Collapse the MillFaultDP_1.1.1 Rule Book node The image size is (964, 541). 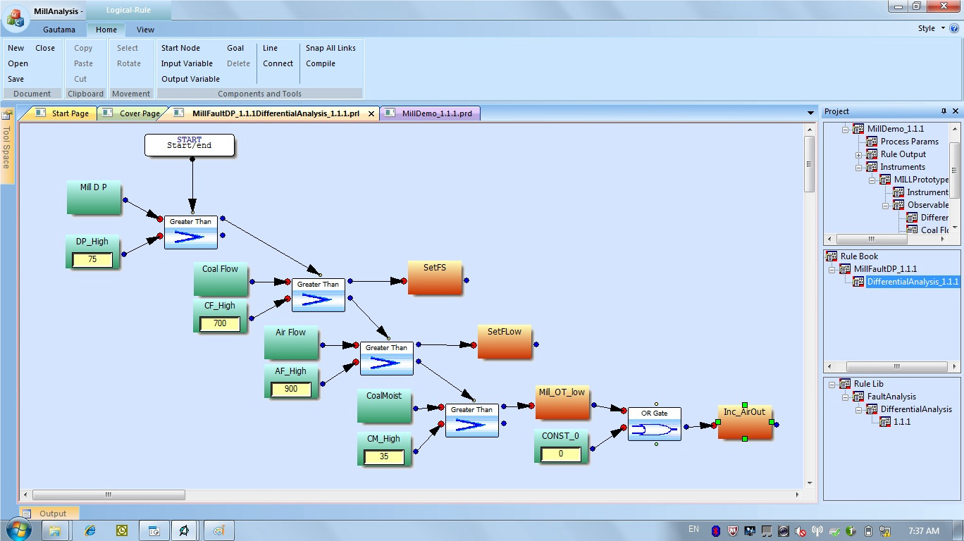click(832, 269)
